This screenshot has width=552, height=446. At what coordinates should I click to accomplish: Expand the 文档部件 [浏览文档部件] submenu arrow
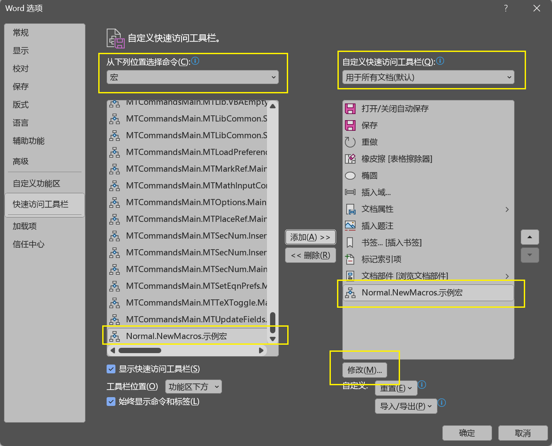(507, 276)
